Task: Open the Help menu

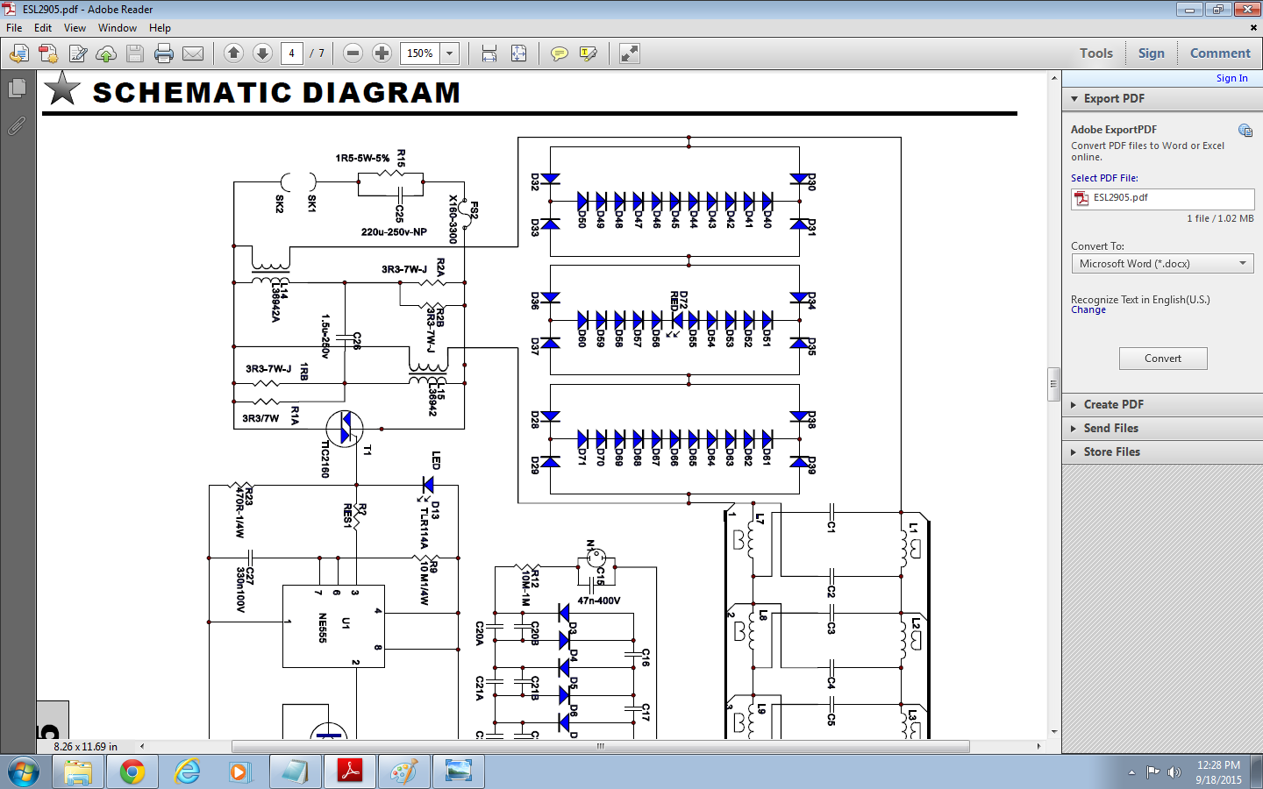Action: (x=160, y=28)
